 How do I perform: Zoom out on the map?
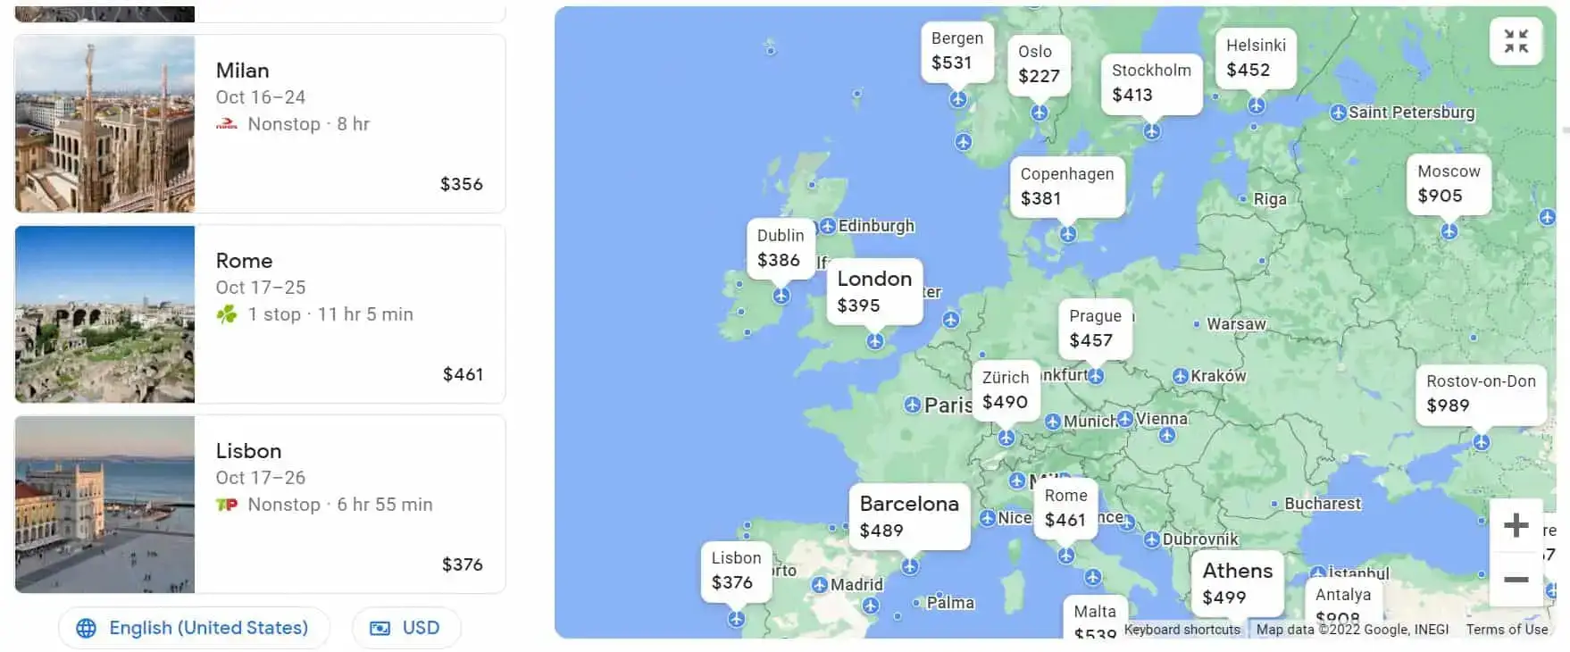pos(1516,580)
